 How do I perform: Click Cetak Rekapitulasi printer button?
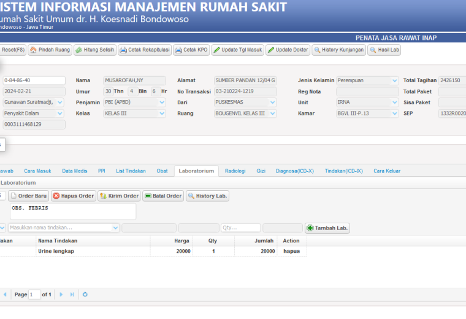(145, 50)
